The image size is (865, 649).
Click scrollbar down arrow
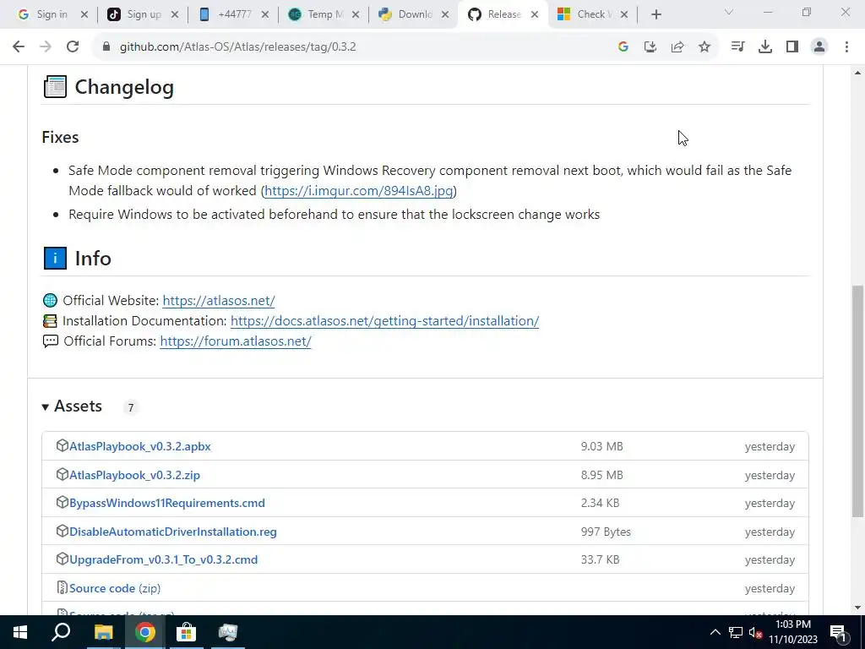pyautogui.click(x=857, y=608)
